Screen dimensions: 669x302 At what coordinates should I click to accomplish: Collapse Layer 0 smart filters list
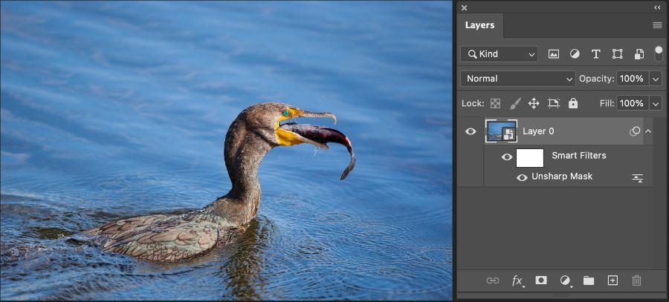coord(648,131)
